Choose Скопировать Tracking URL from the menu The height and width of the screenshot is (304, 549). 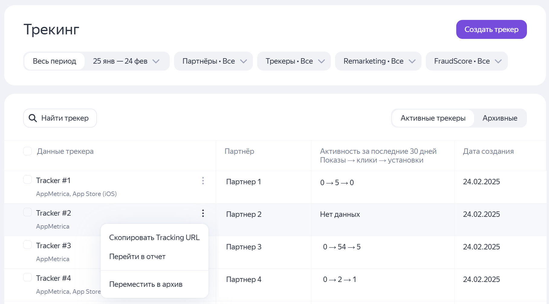point(154,238)
